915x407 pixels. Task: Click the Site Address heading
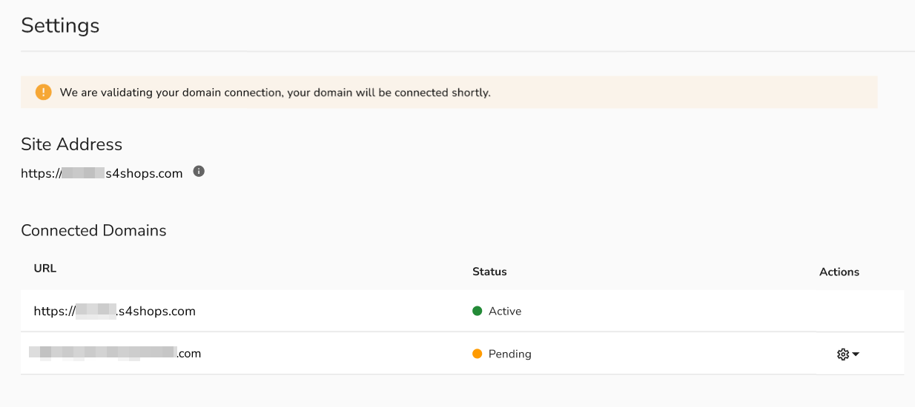[71, 144]
